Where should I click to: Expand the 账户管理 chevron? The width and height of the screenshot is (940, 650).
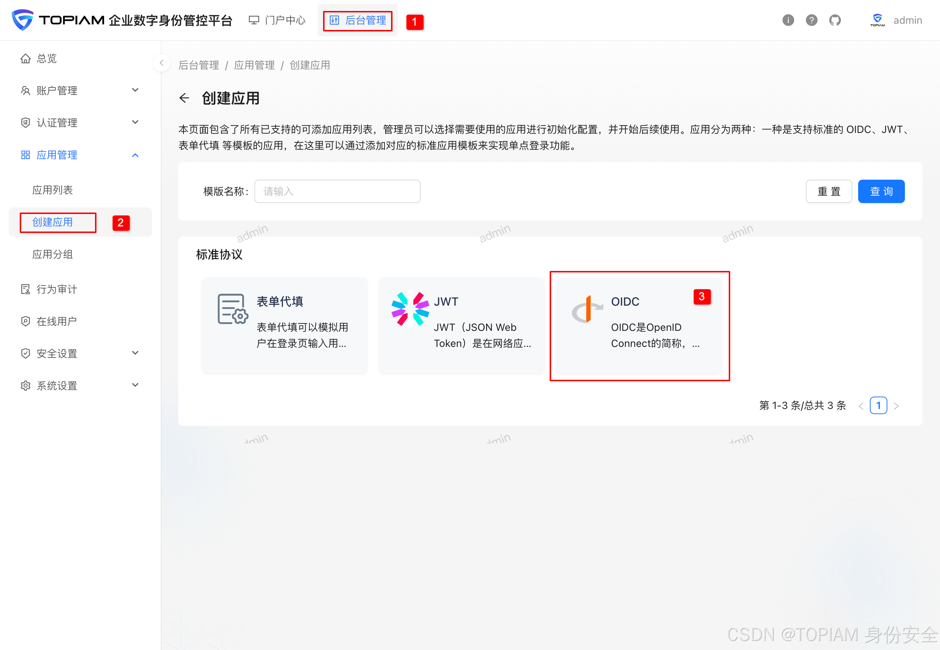coord(135,90)
